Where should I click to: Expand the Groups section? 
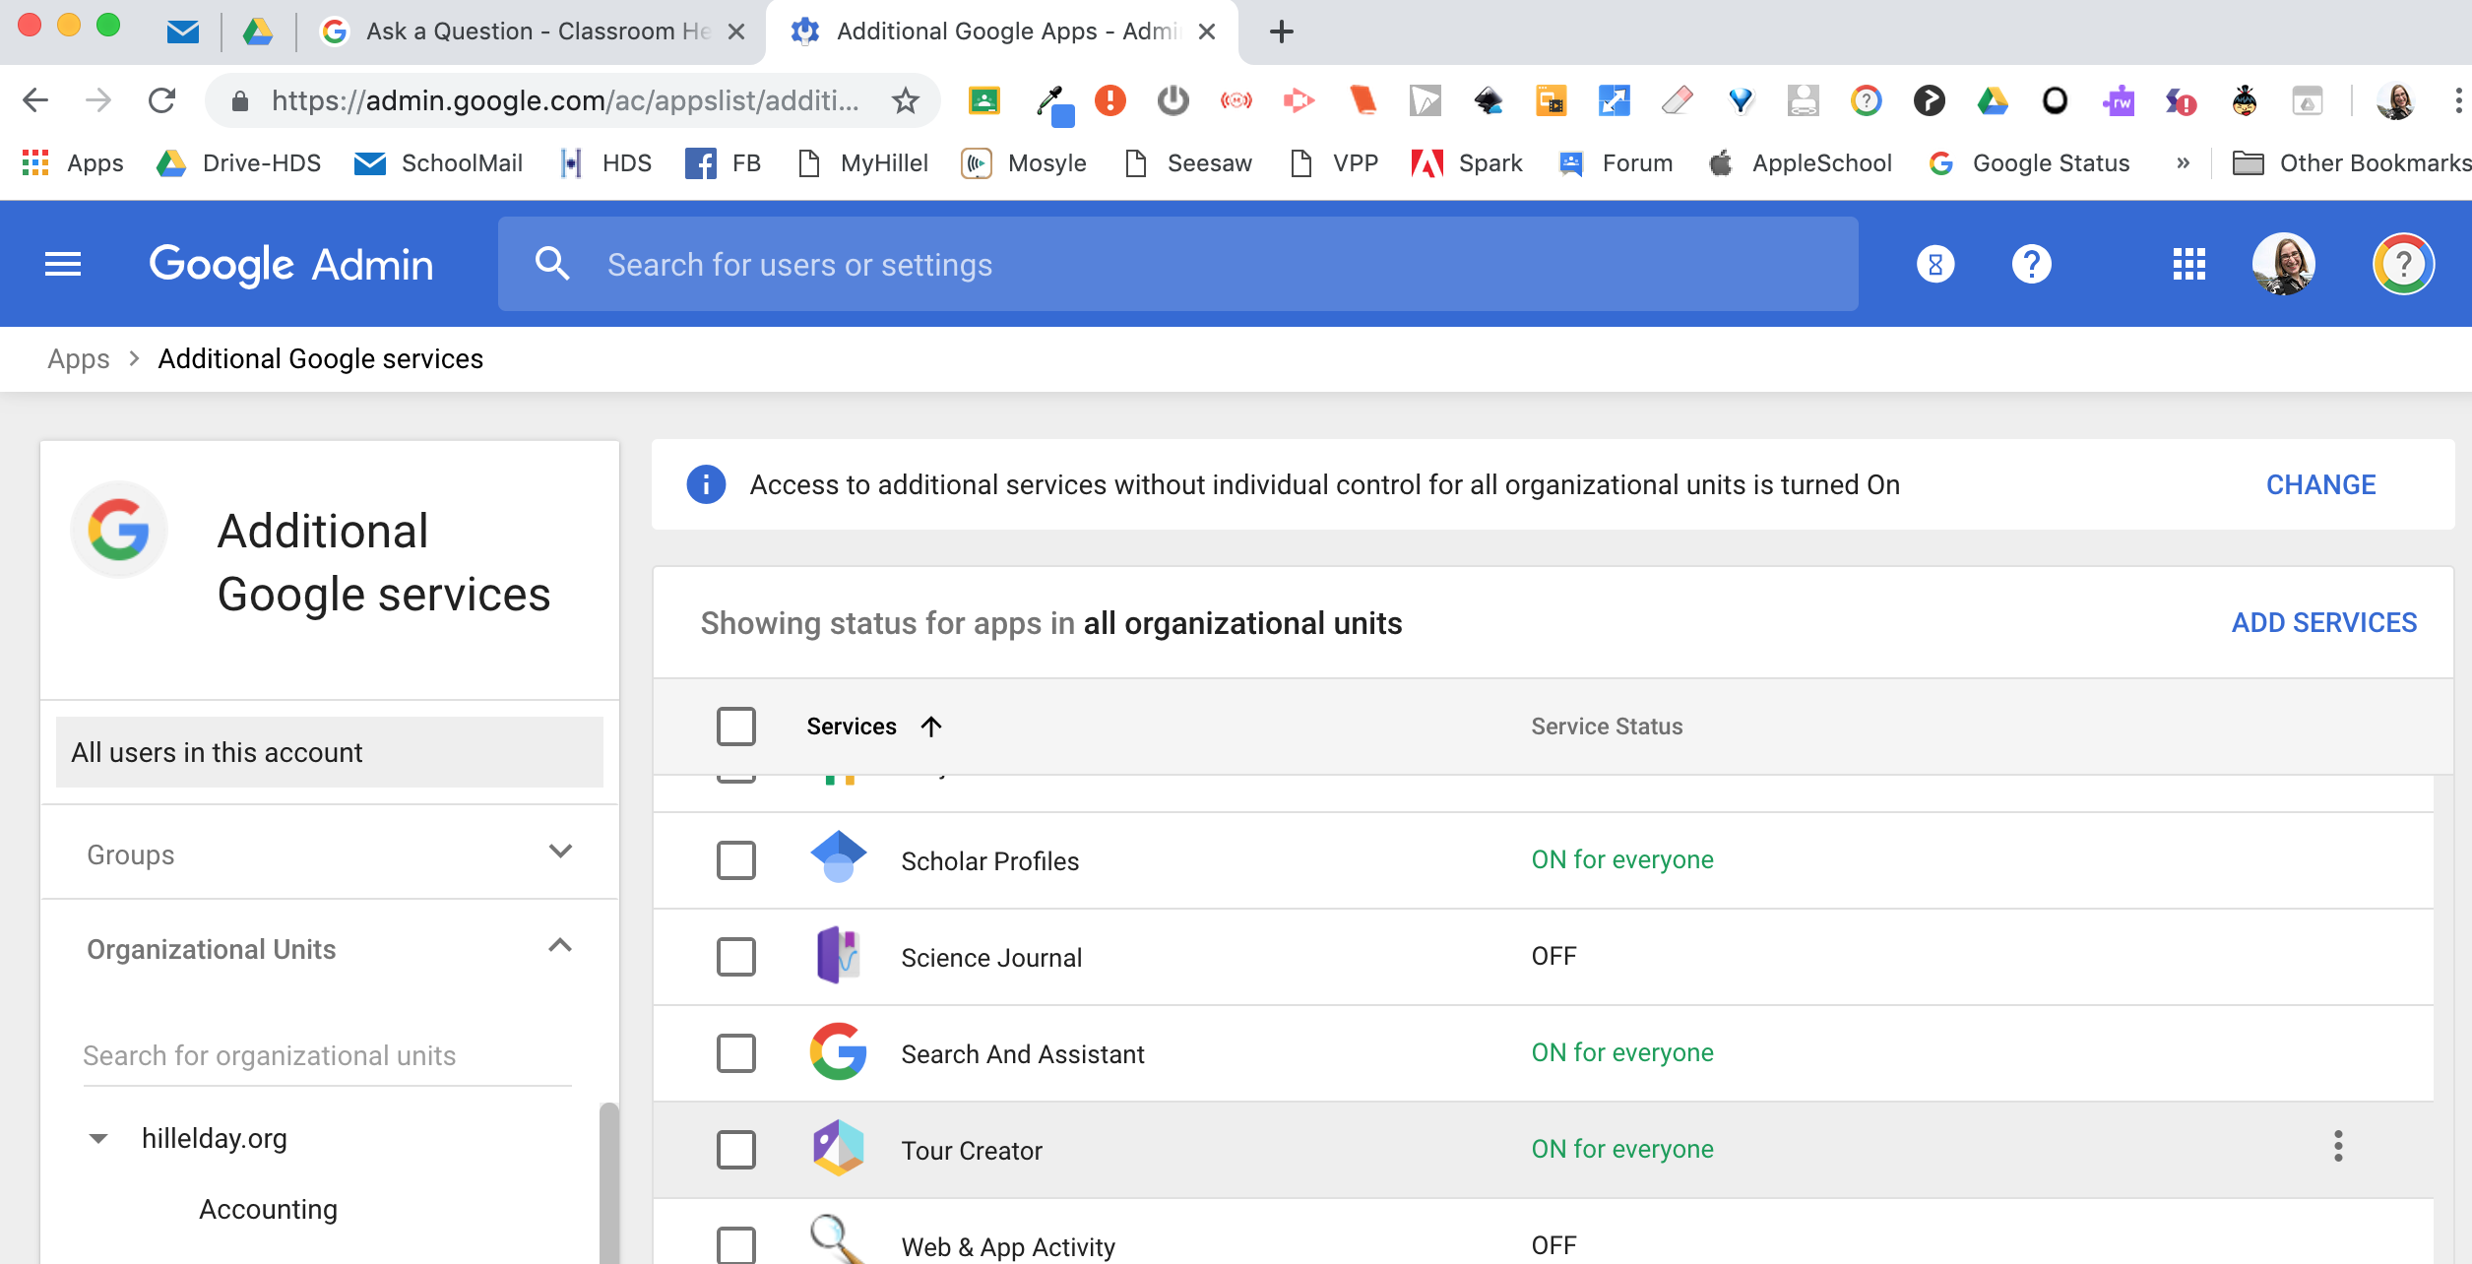560,853
